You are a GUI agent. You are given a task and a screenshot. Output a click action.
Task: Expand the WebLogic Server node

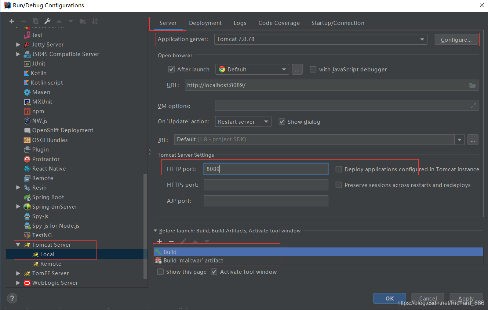coord(18,283)
